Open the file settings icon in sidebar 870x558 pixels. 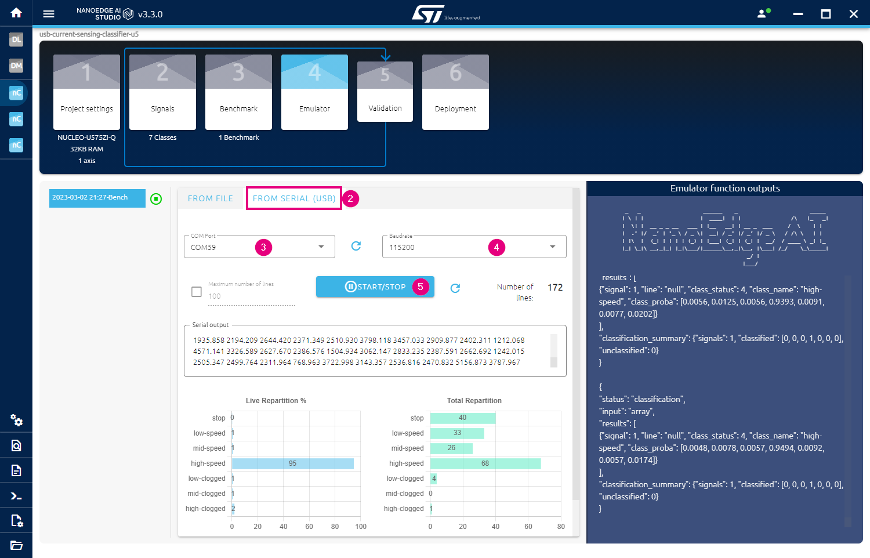[x=16, y=521]
